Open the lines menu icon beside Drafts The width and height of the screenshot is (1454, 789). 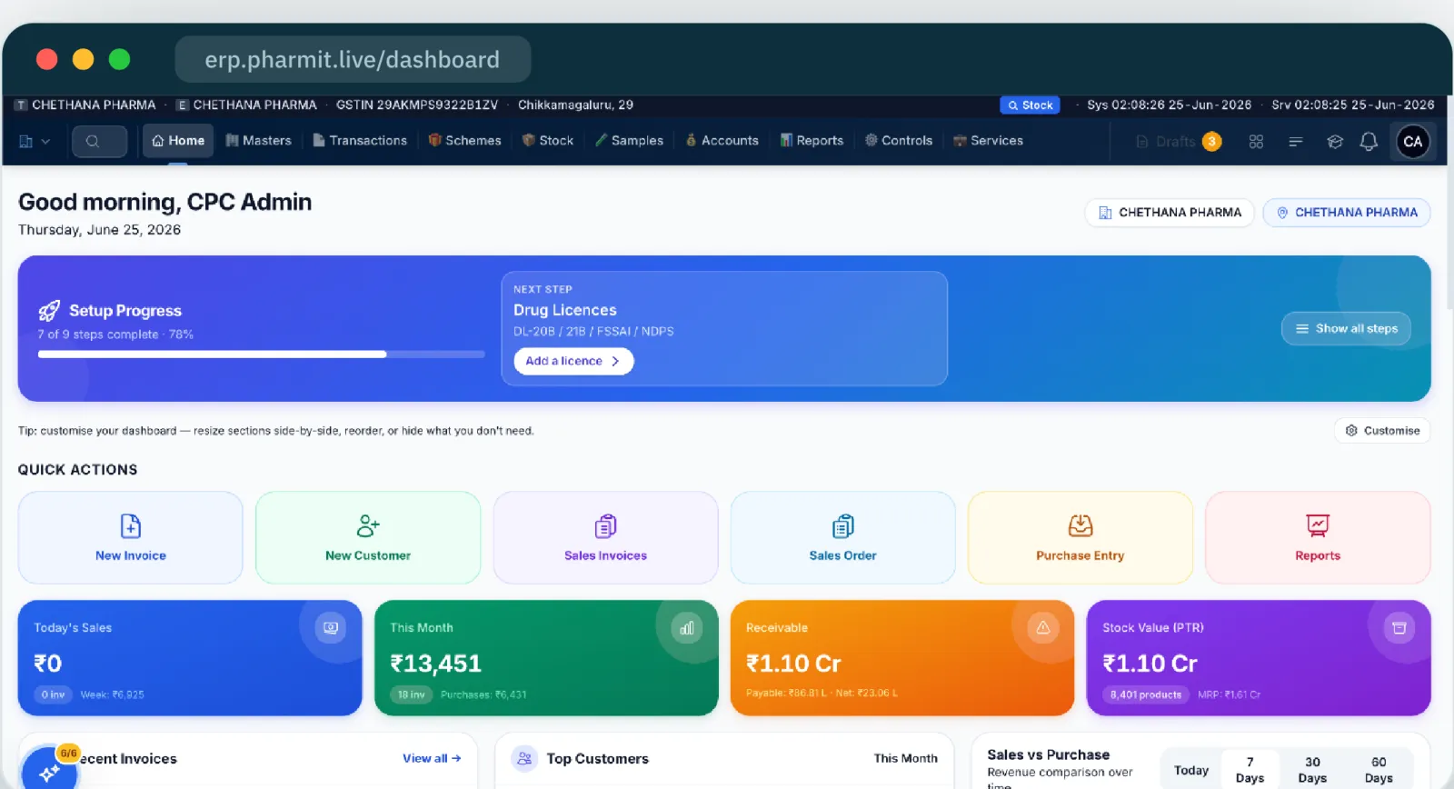[1296, 142]
